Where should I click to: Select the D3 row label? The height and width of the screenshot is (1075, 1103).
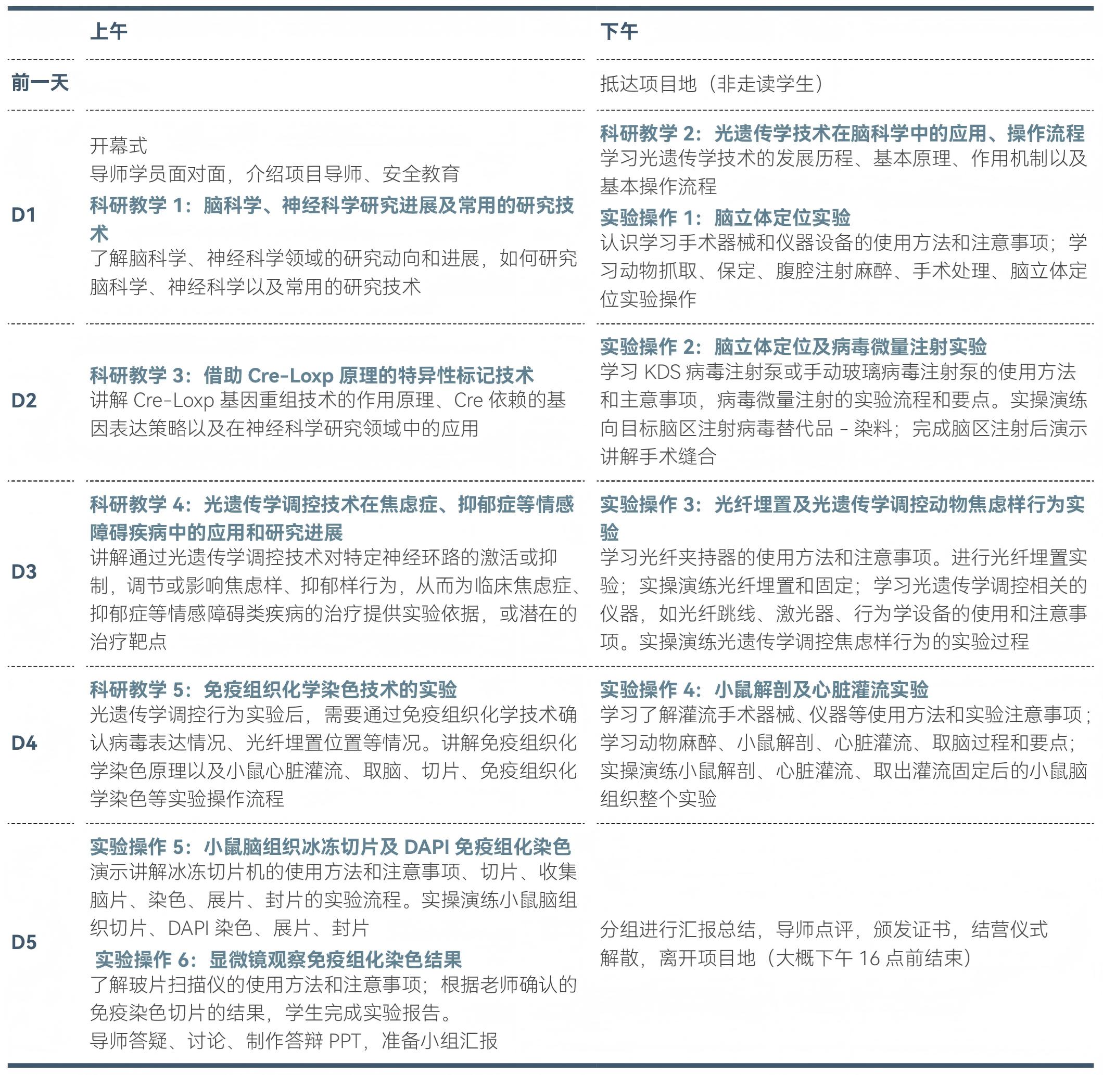24,572
